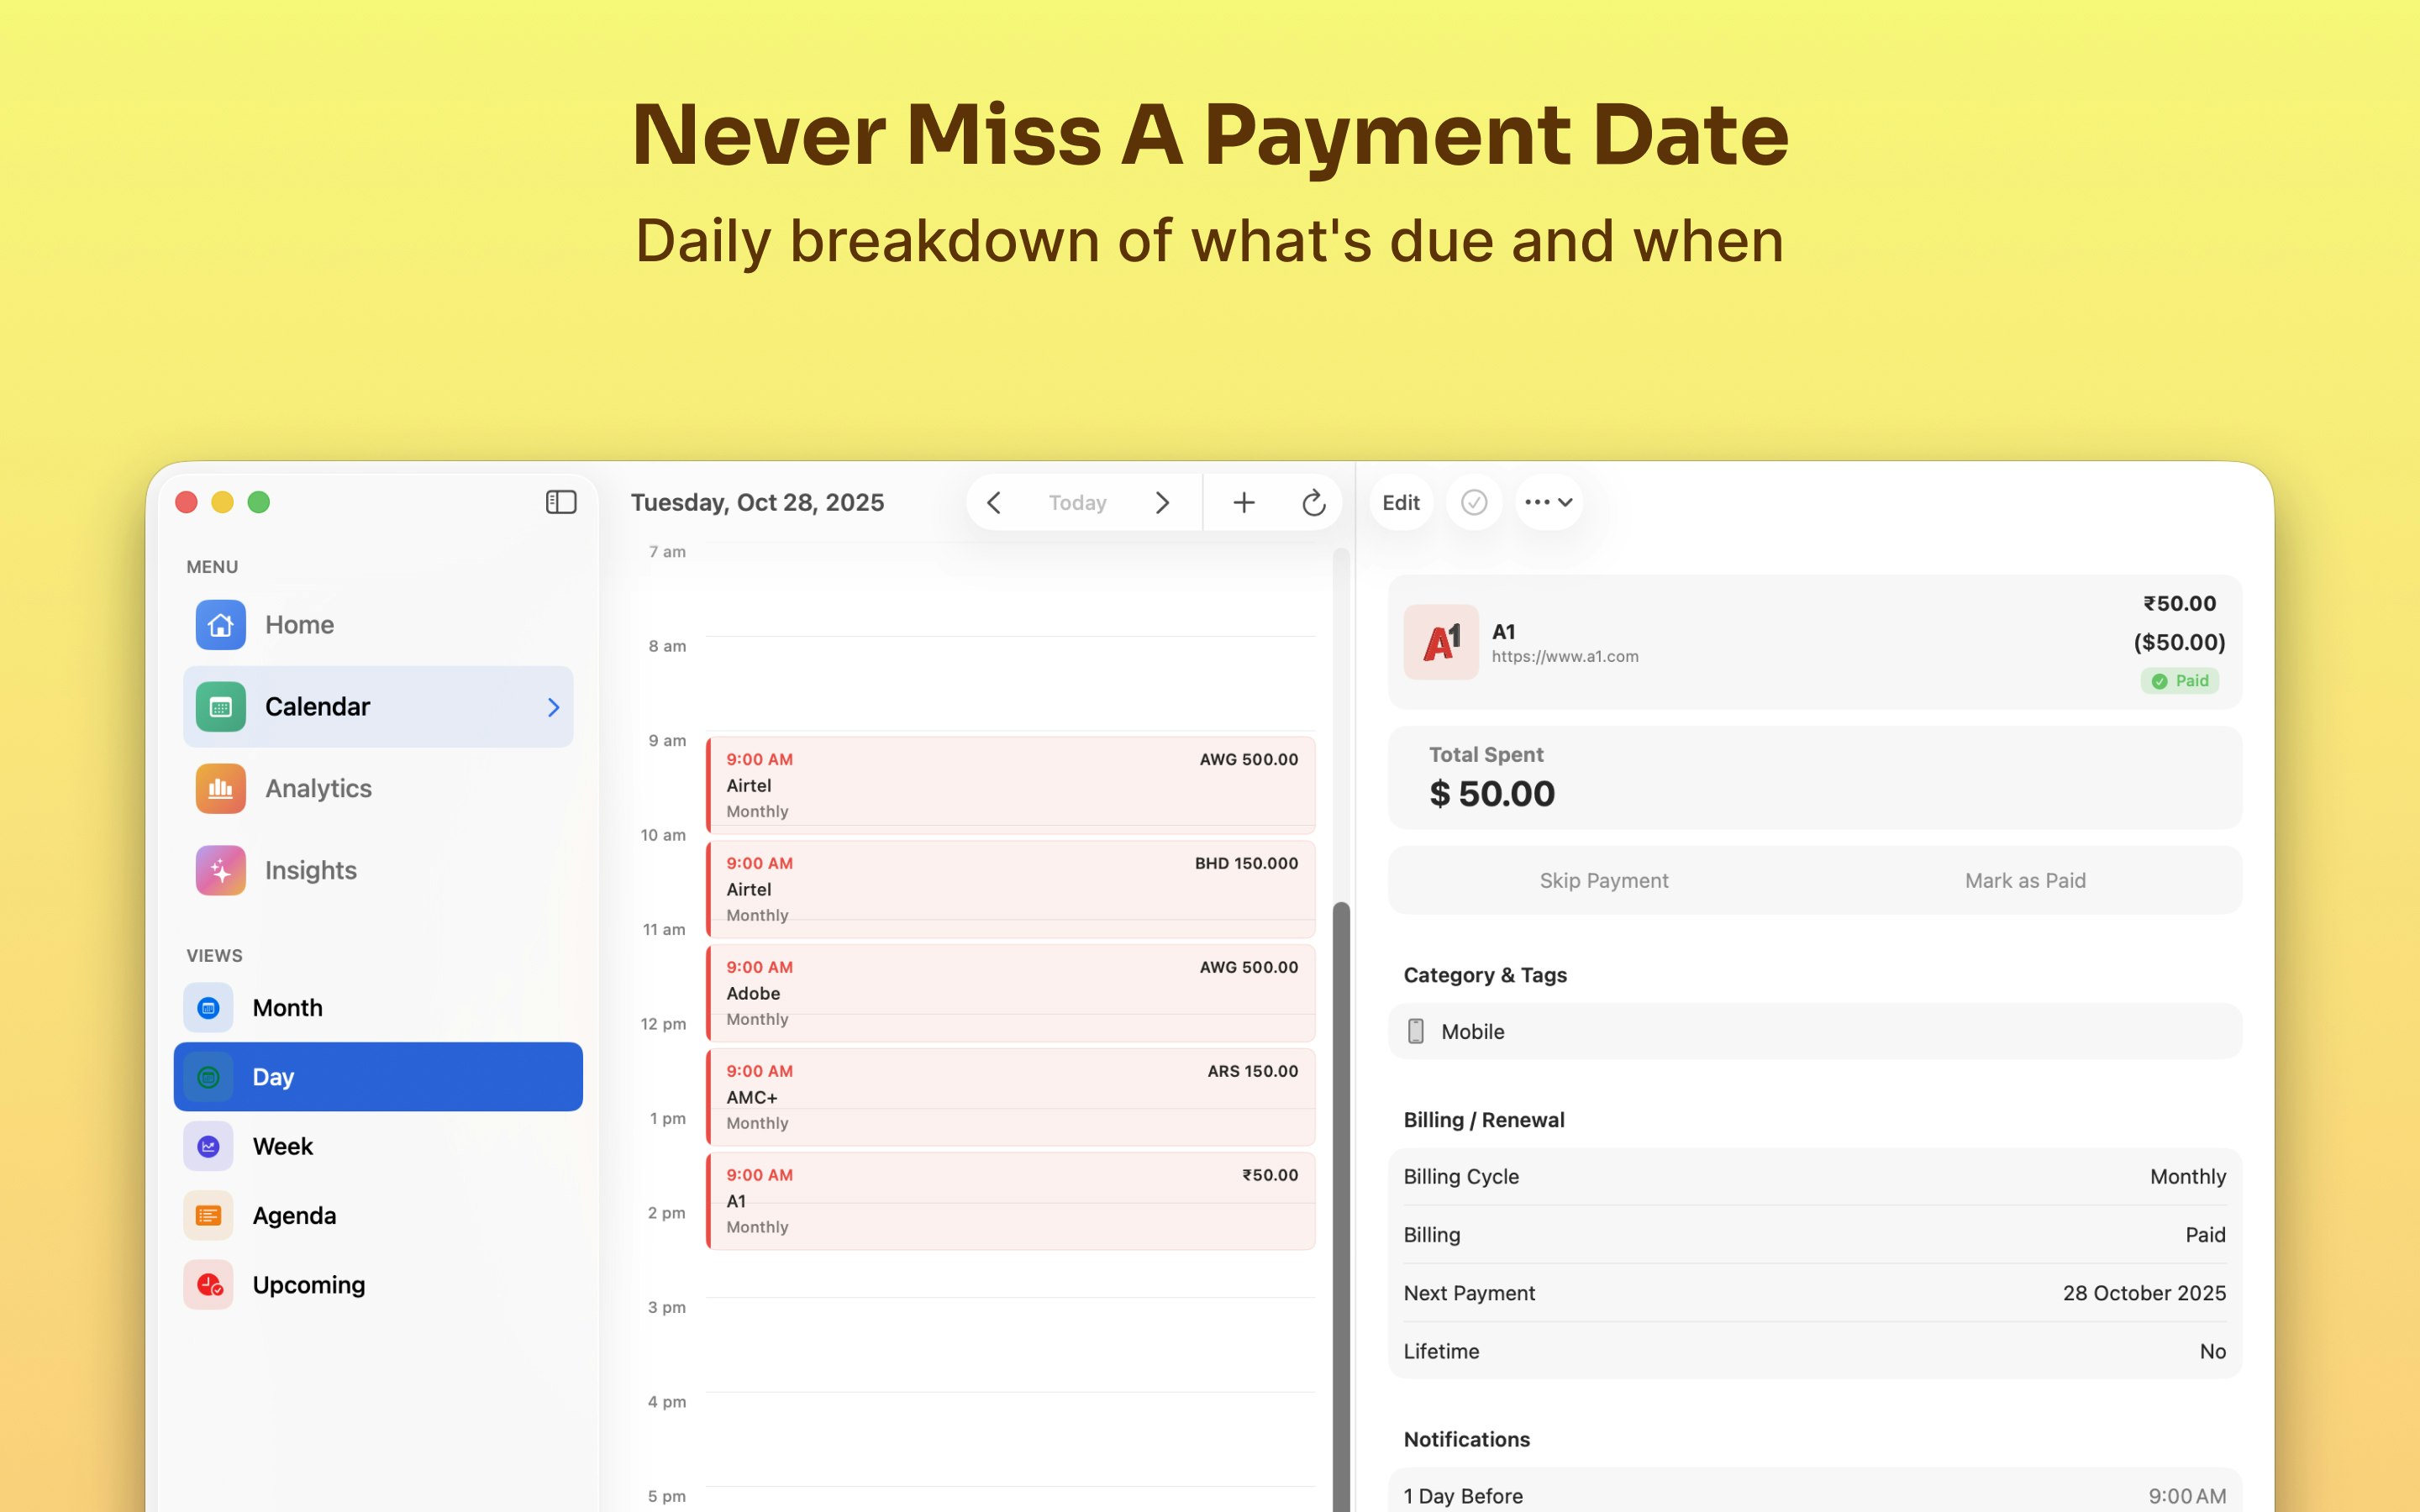The width and height of the screenshot is (2420, 1512).
Task: Add a new subscription with the plus icon
Action: tap(1243, 502)
